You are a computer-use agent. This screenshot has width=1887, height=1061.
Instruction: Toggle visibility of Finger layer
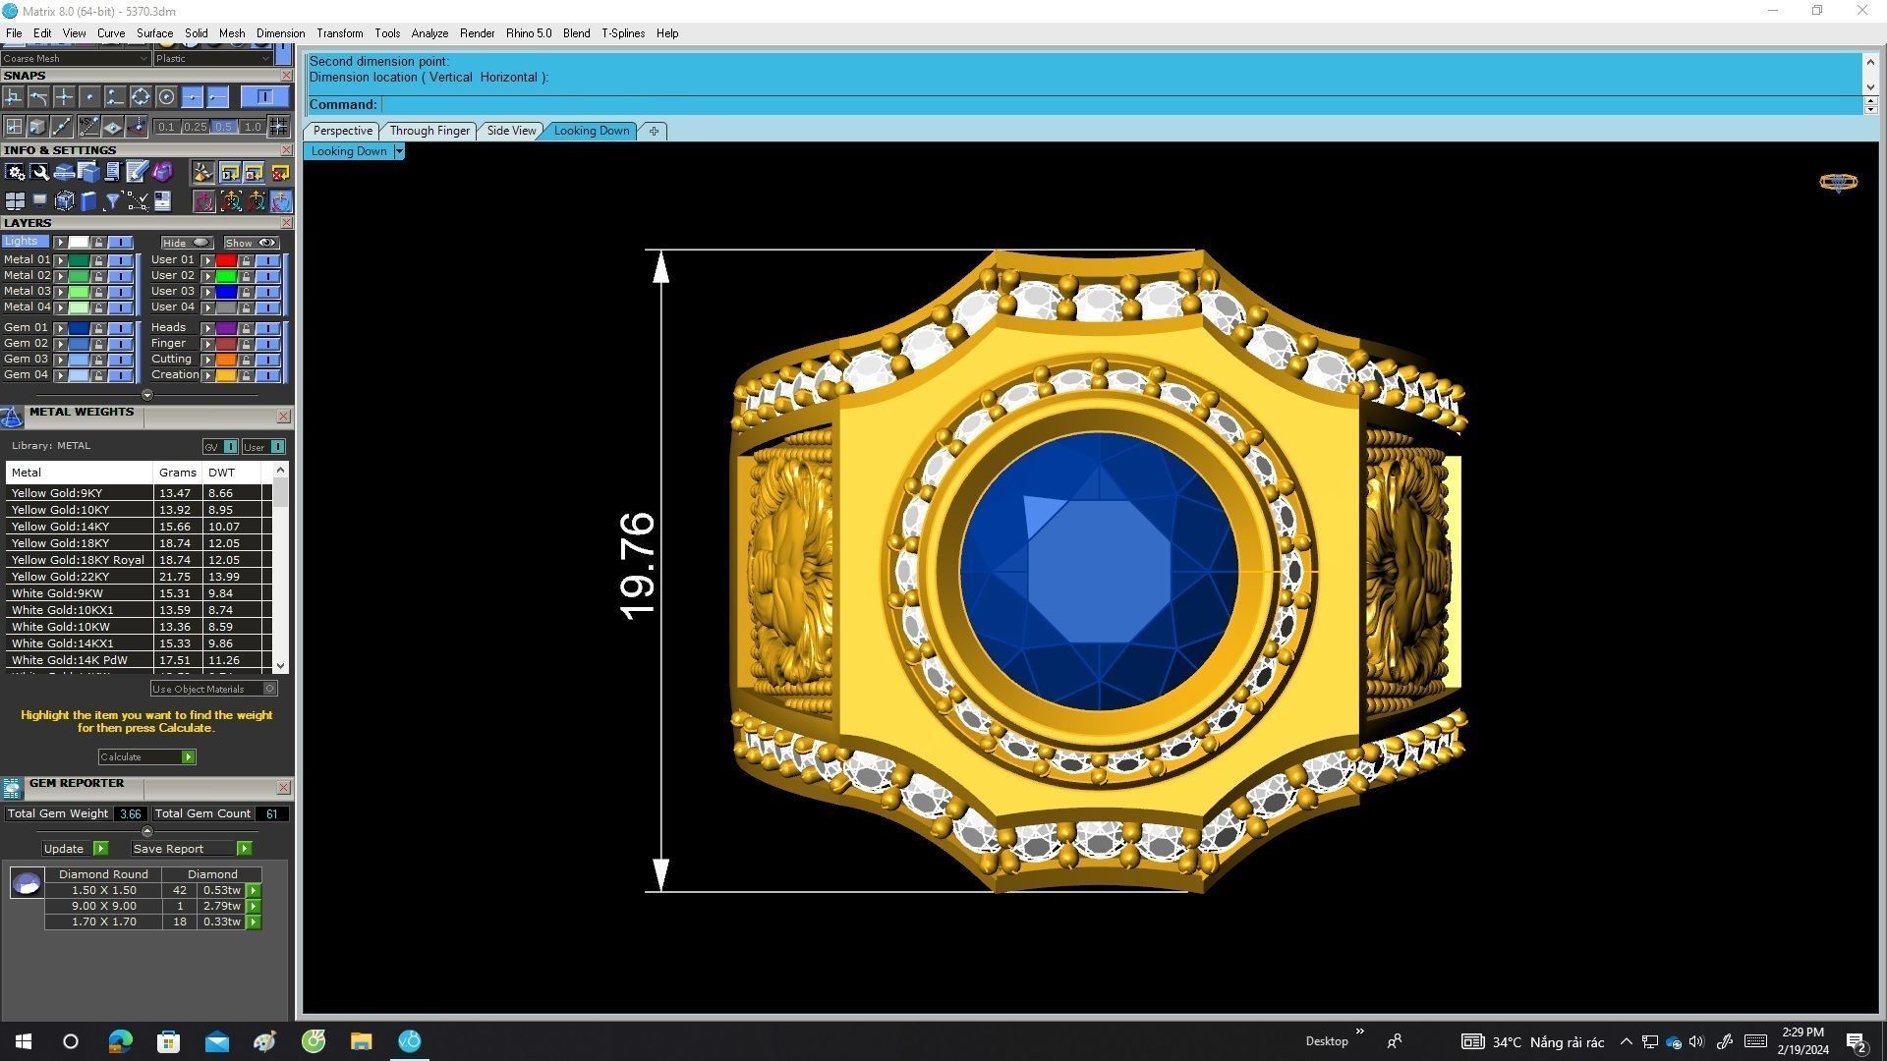pyautogui.click(x=267, y=344)
